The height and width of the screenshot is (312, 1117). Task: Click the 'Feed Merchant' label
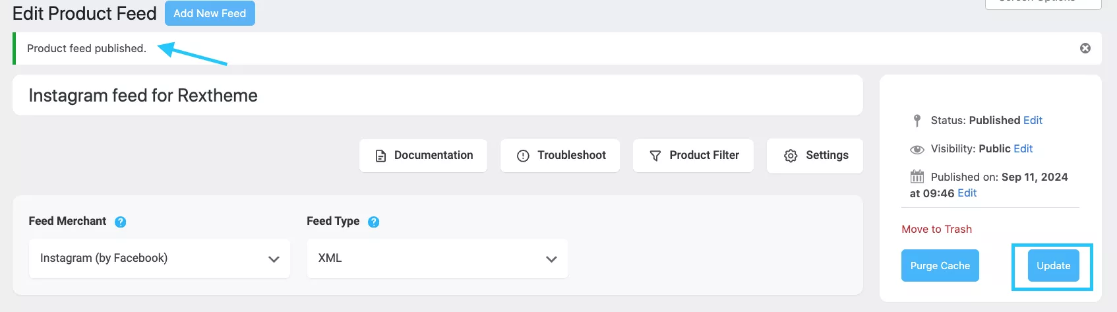(x=67, y=221)
